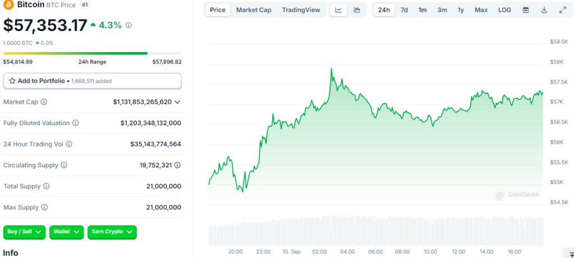Download chart data icon
This screenshot has height=258, width=574.
pos(544,10)
